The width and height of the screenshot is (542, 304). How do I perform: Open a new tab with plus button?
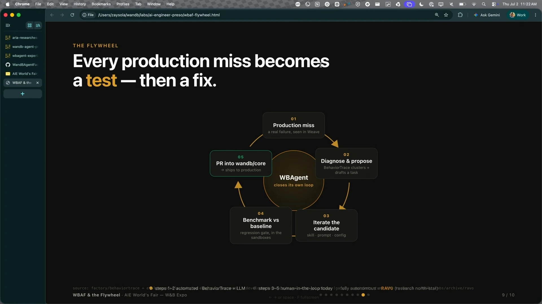[23, 94]
